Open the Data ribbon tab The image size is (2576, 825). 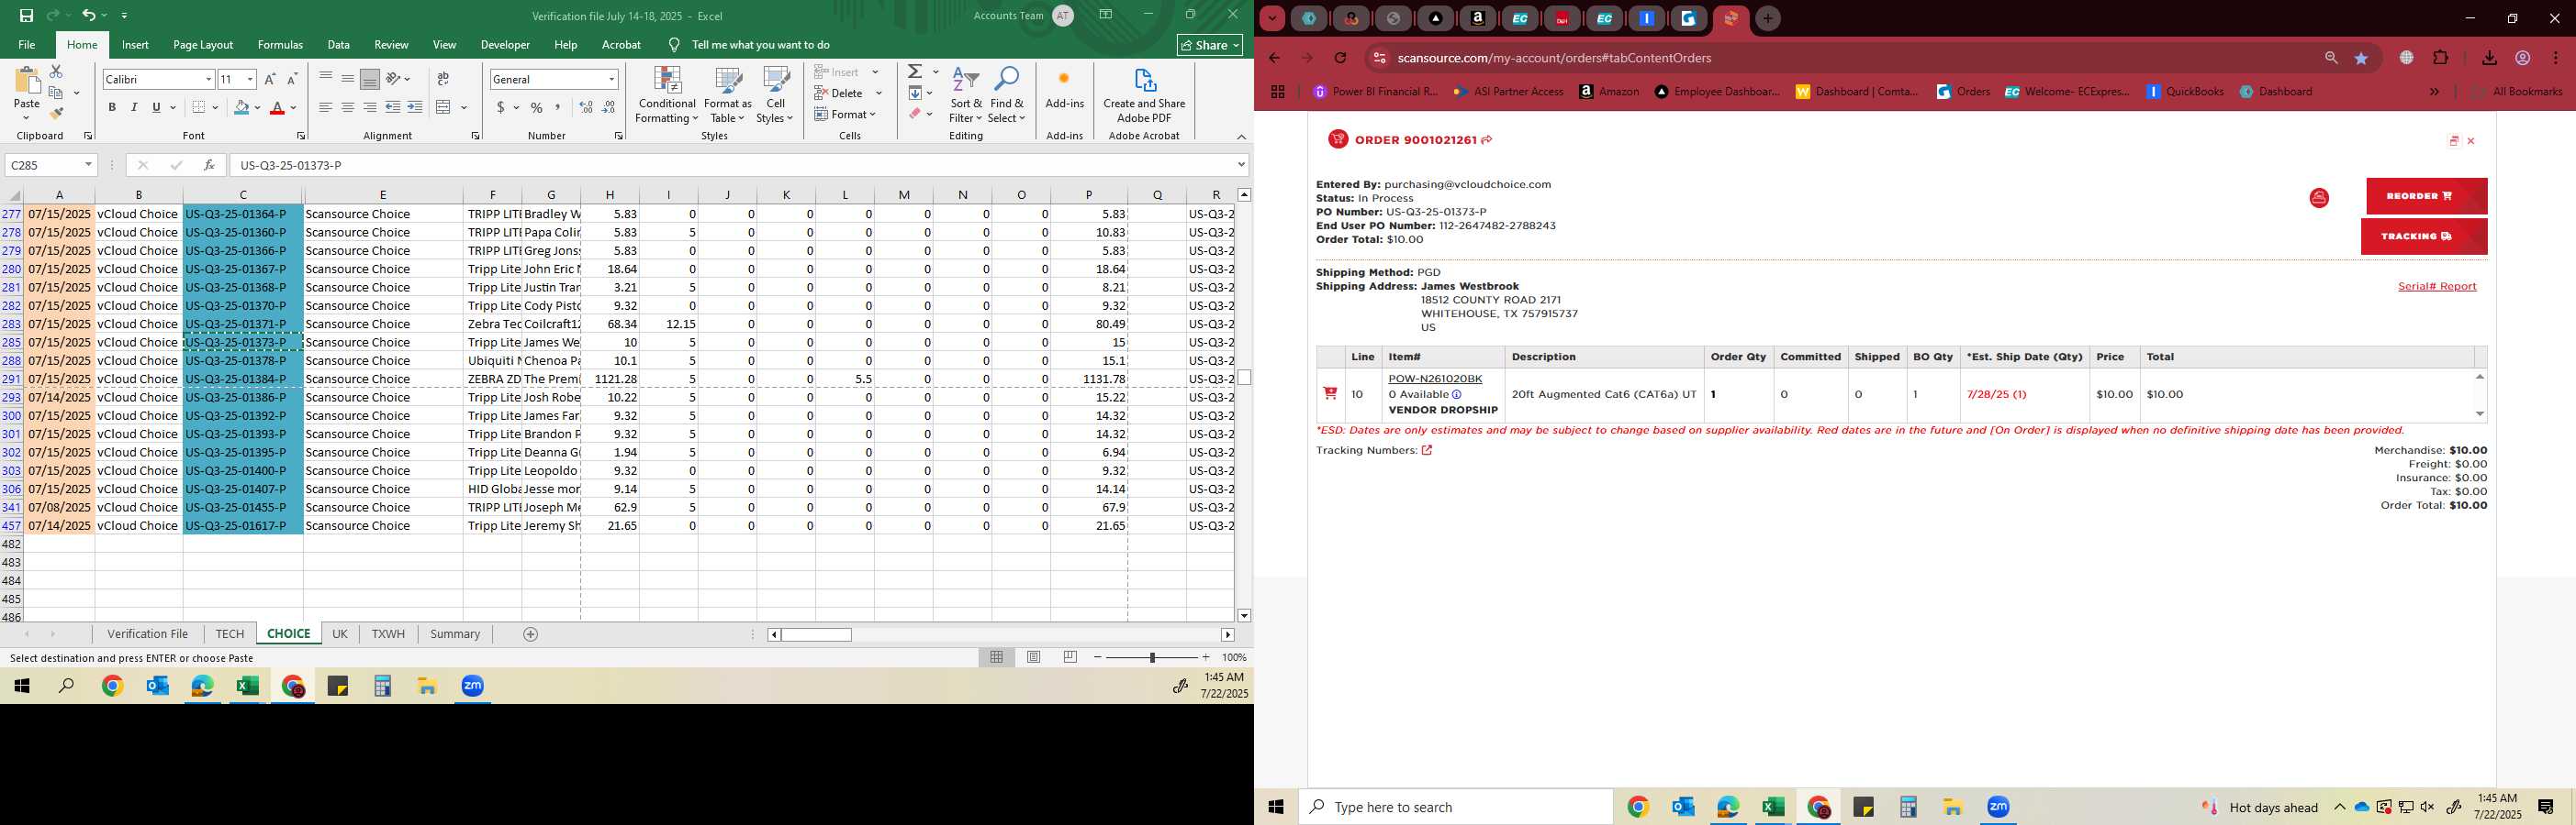(339, 45)
